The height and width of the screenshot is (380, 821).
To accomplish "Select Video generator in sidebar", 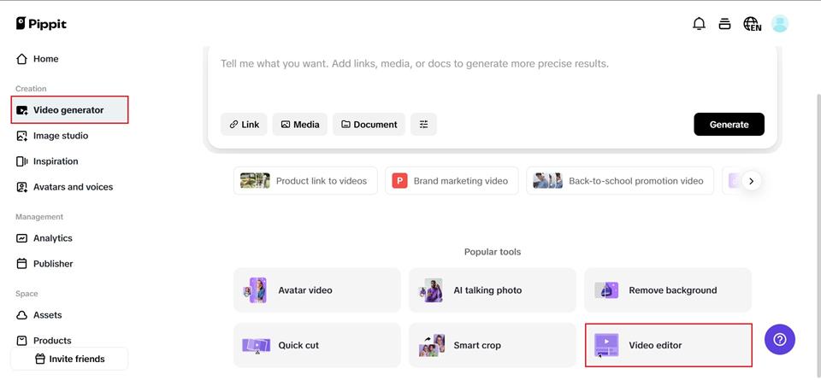I will pos(69,110).
